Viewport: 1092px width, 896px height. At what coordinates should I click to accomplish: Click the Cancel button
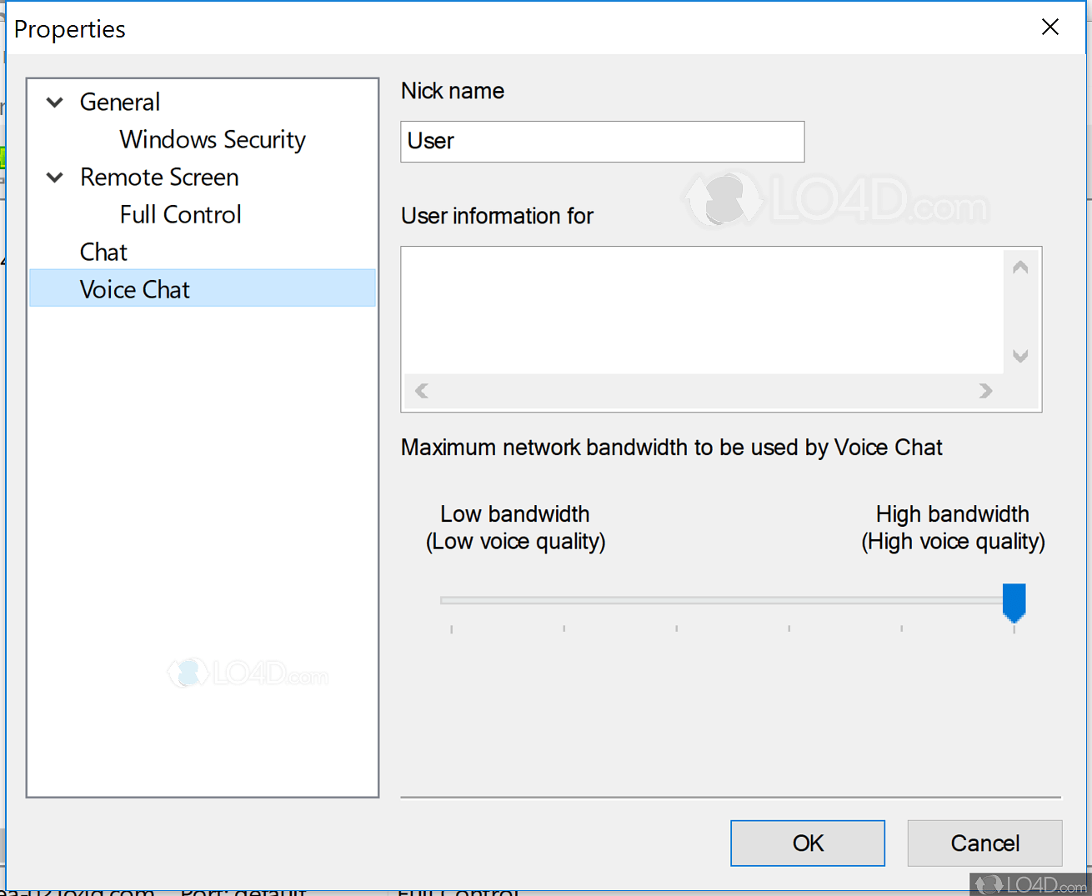[984, 843]
